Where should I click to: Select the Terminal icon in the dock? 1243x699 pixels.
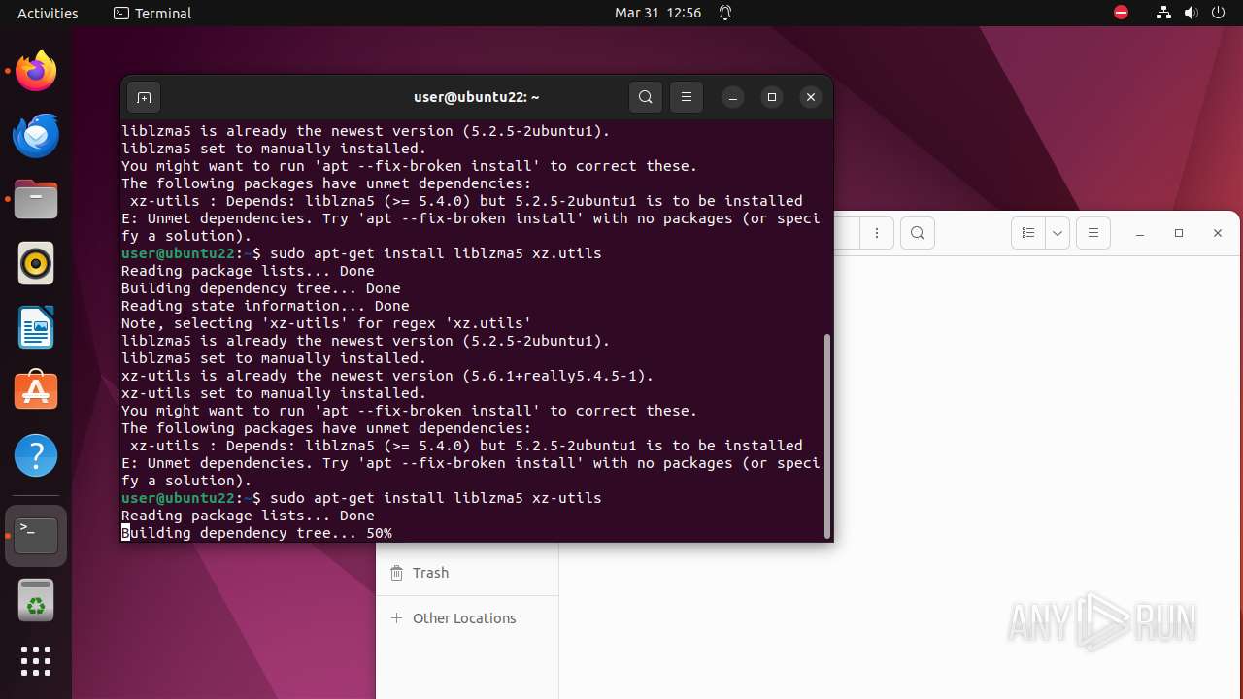point(36,535)
